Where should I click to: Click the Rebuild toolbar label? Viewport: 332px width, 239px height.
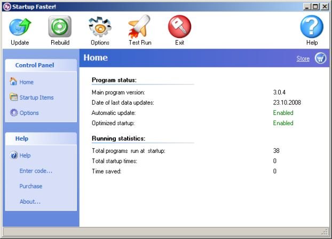(60, 42)
